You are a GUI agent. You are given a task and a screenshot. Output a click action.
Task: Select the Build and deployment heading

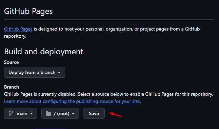point(44,52)
